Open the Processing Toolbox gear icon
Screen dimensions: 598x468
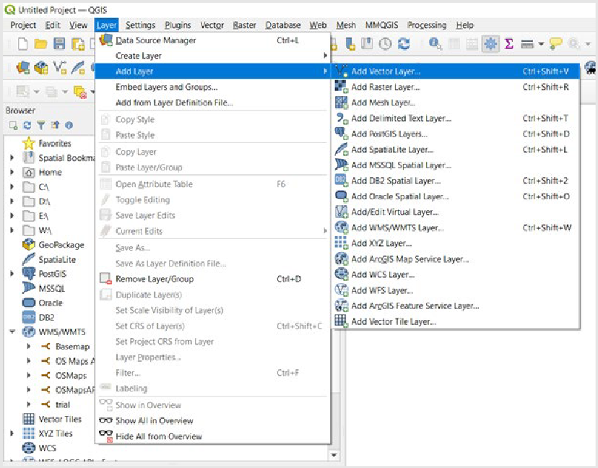tap(490, 44)
